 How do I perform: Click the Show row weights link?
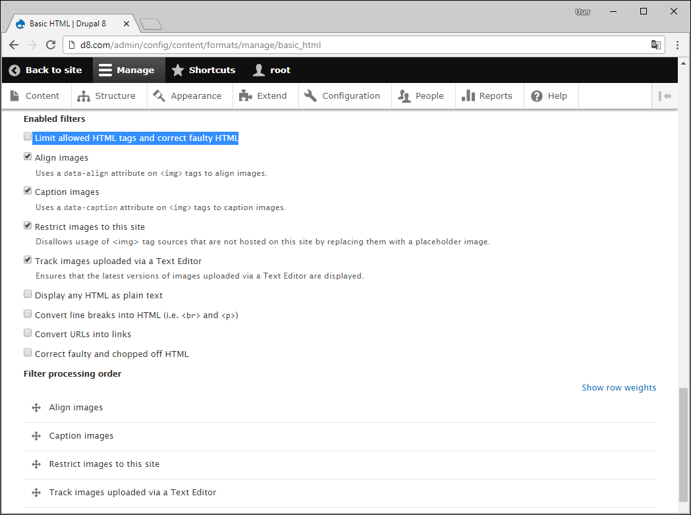(x=619, y=388)
